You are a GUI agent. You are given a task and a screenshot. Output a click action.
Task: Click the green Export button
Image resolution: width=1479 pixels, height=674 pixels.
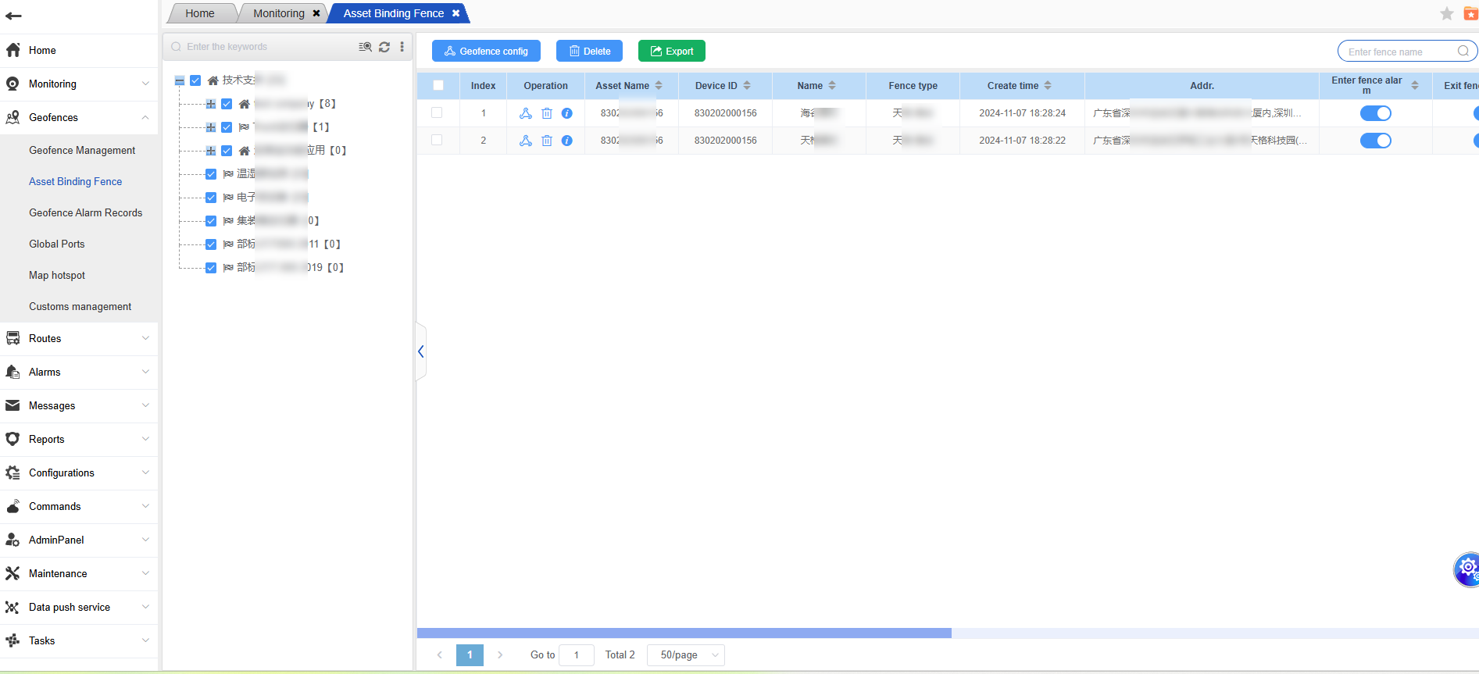pos(671,52)
